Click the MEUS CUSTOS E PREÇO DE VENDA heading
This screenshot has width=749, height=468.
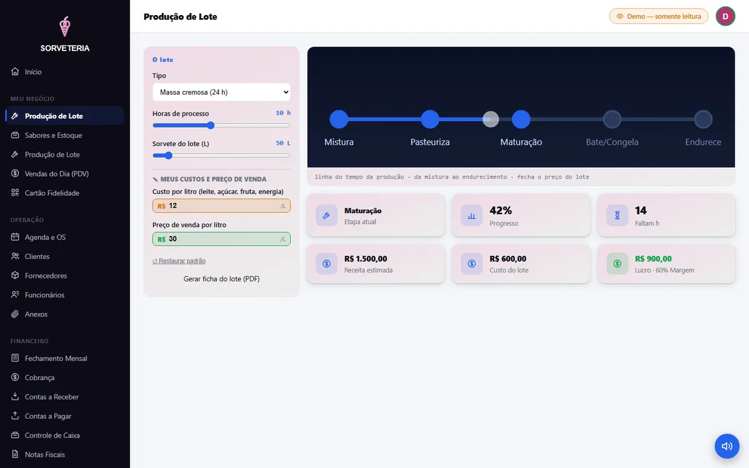click(210, 179)
